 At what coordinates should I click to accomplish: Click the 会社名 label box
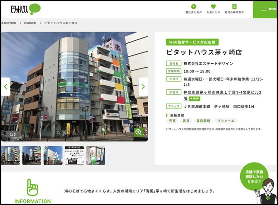pyautogui.click(x=174, y=63)
